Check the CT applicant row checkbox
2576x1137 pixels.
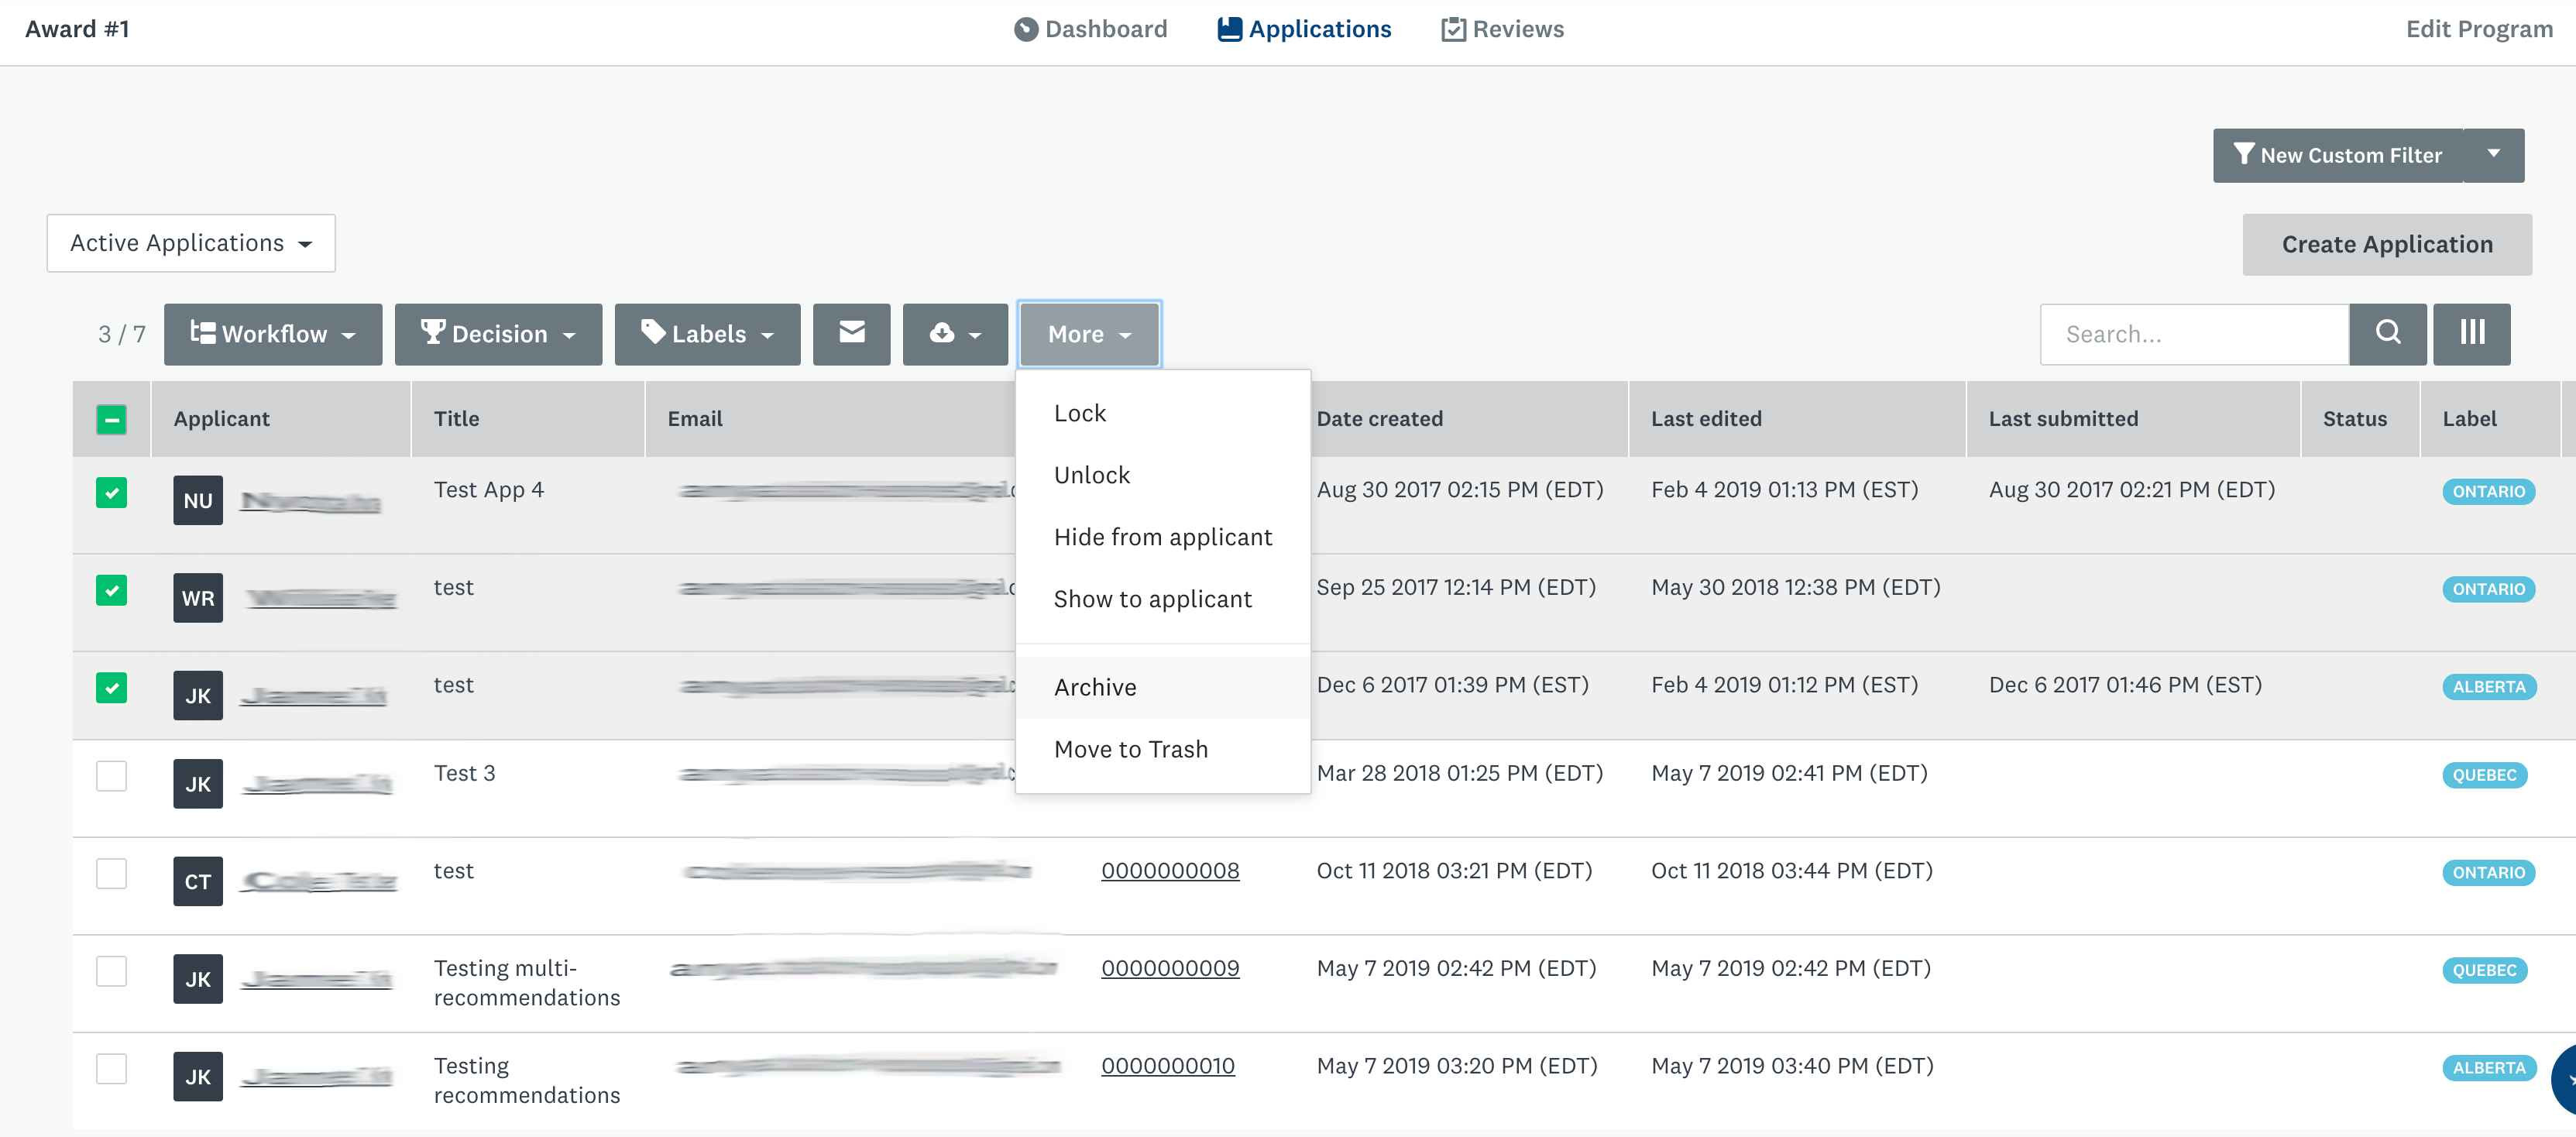pos(112,874)
